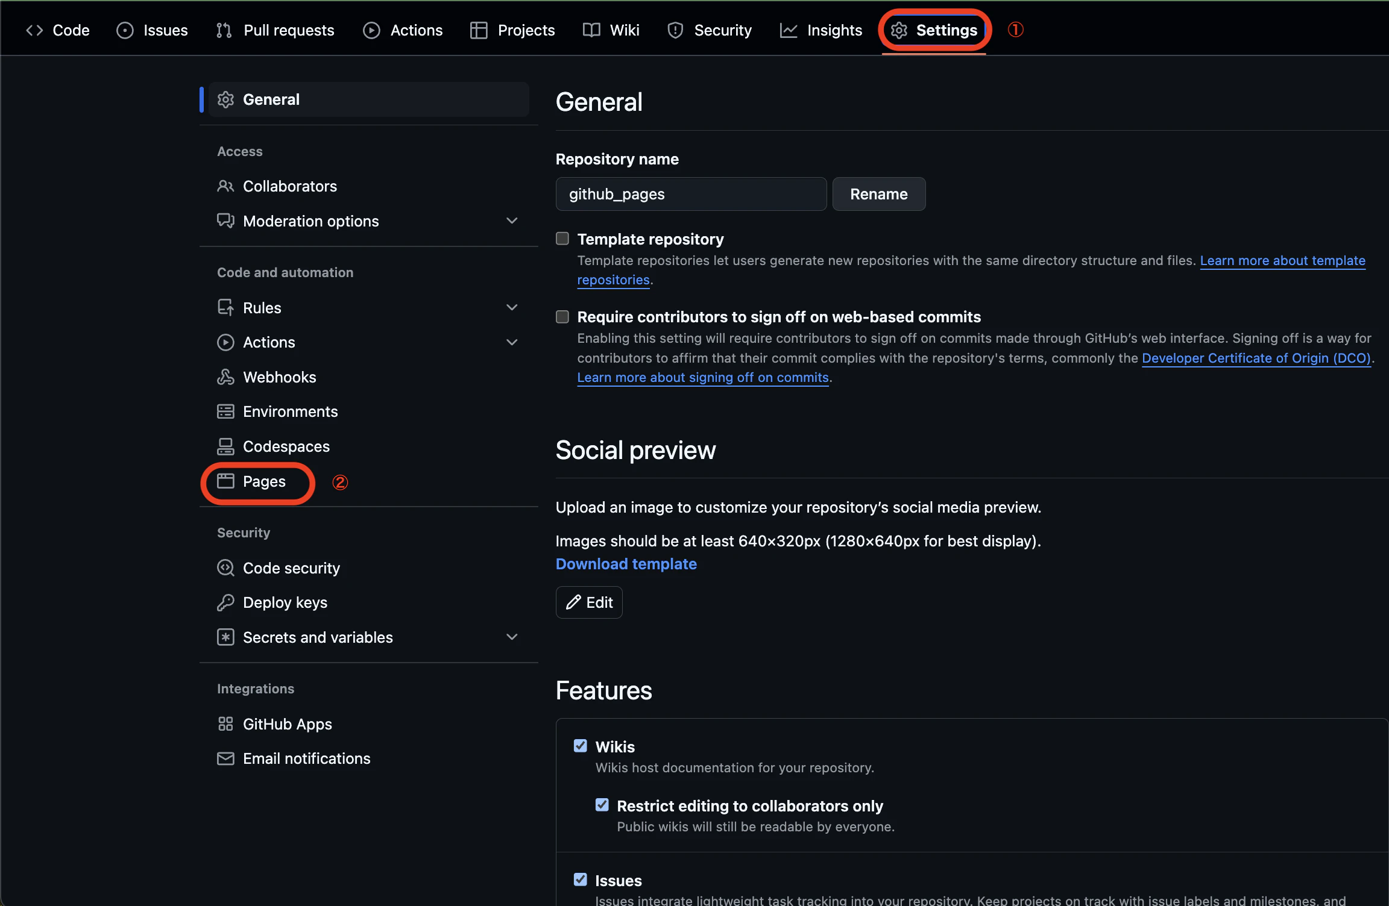Select Webhooks in the sidebar
The width and height of the screenshot is (1389, 906).
pyautogui.click(x=368, y=377)
